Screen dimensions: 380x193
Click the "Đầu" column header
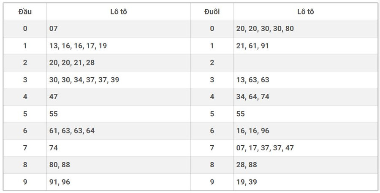pos(25,12)
